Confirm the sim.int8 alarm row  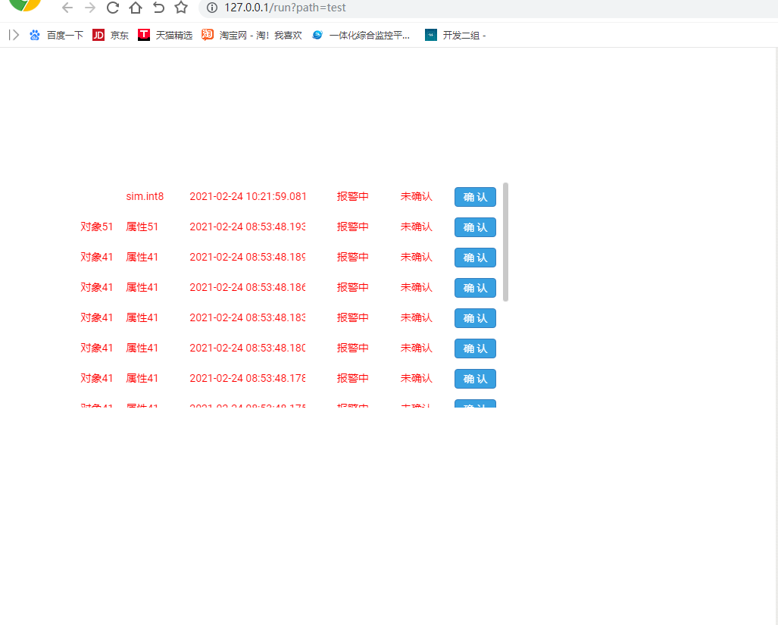pyautogui.click(x=475, y=197)
